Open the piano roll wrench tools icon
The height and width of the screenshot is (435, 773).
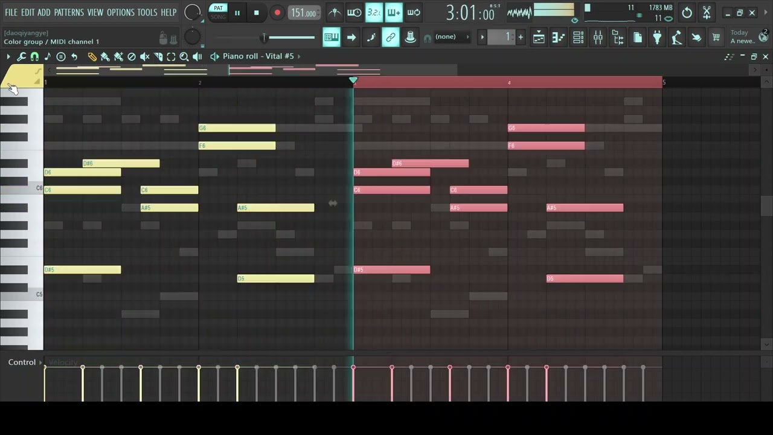click(x=21, y=56)
